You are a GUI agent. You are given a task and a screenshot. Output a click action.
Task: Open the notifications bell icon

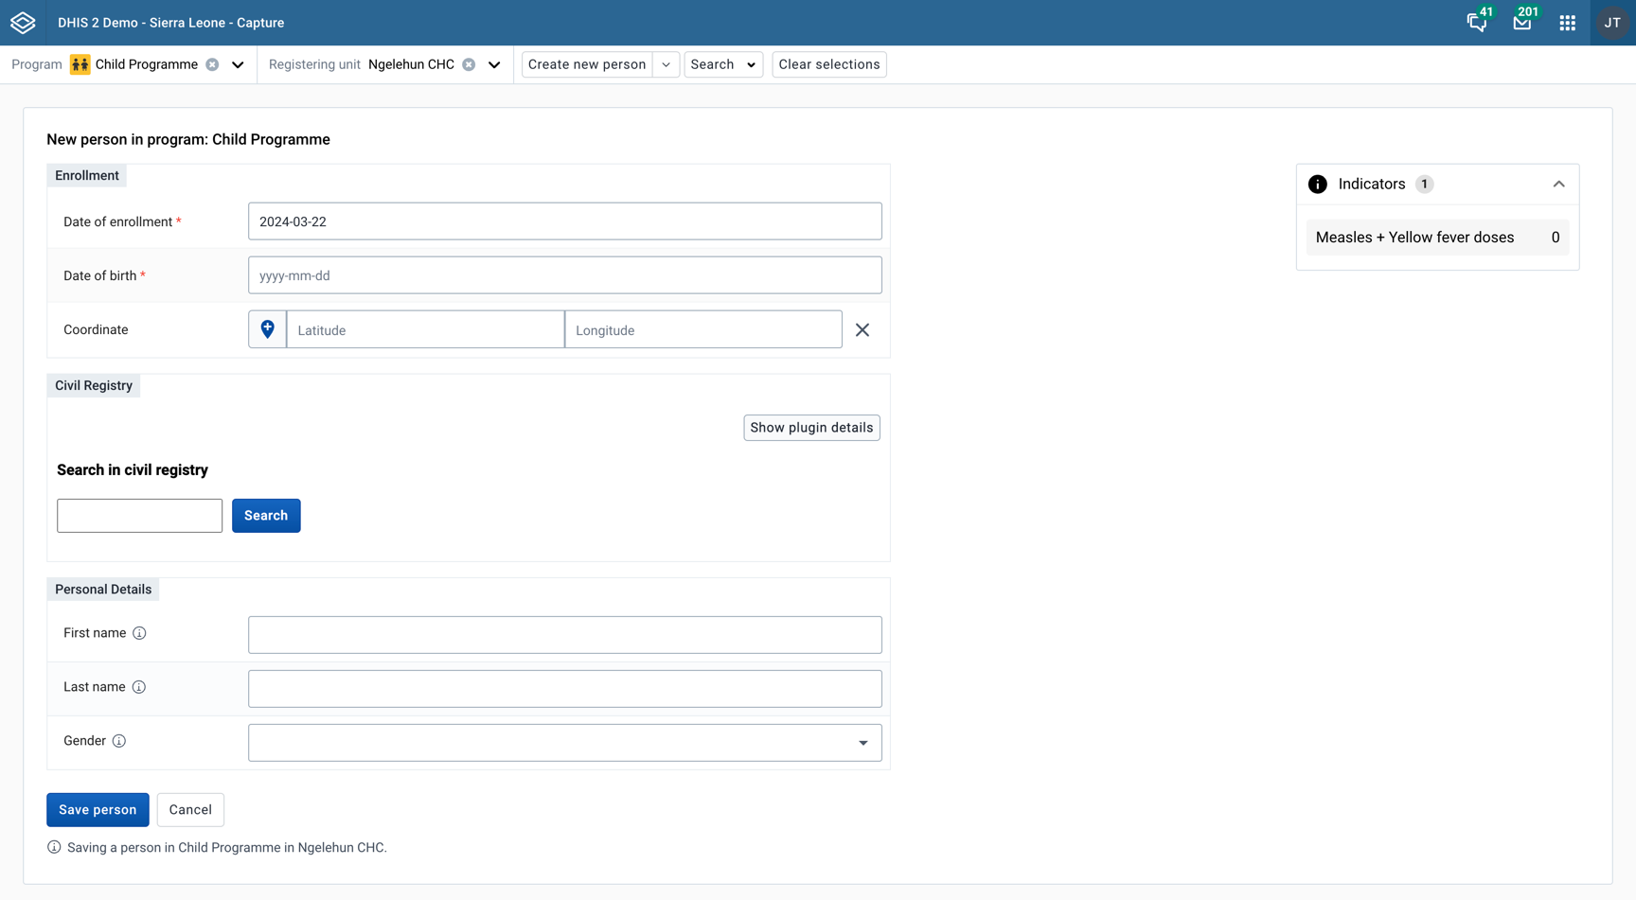coord(1476,22)
